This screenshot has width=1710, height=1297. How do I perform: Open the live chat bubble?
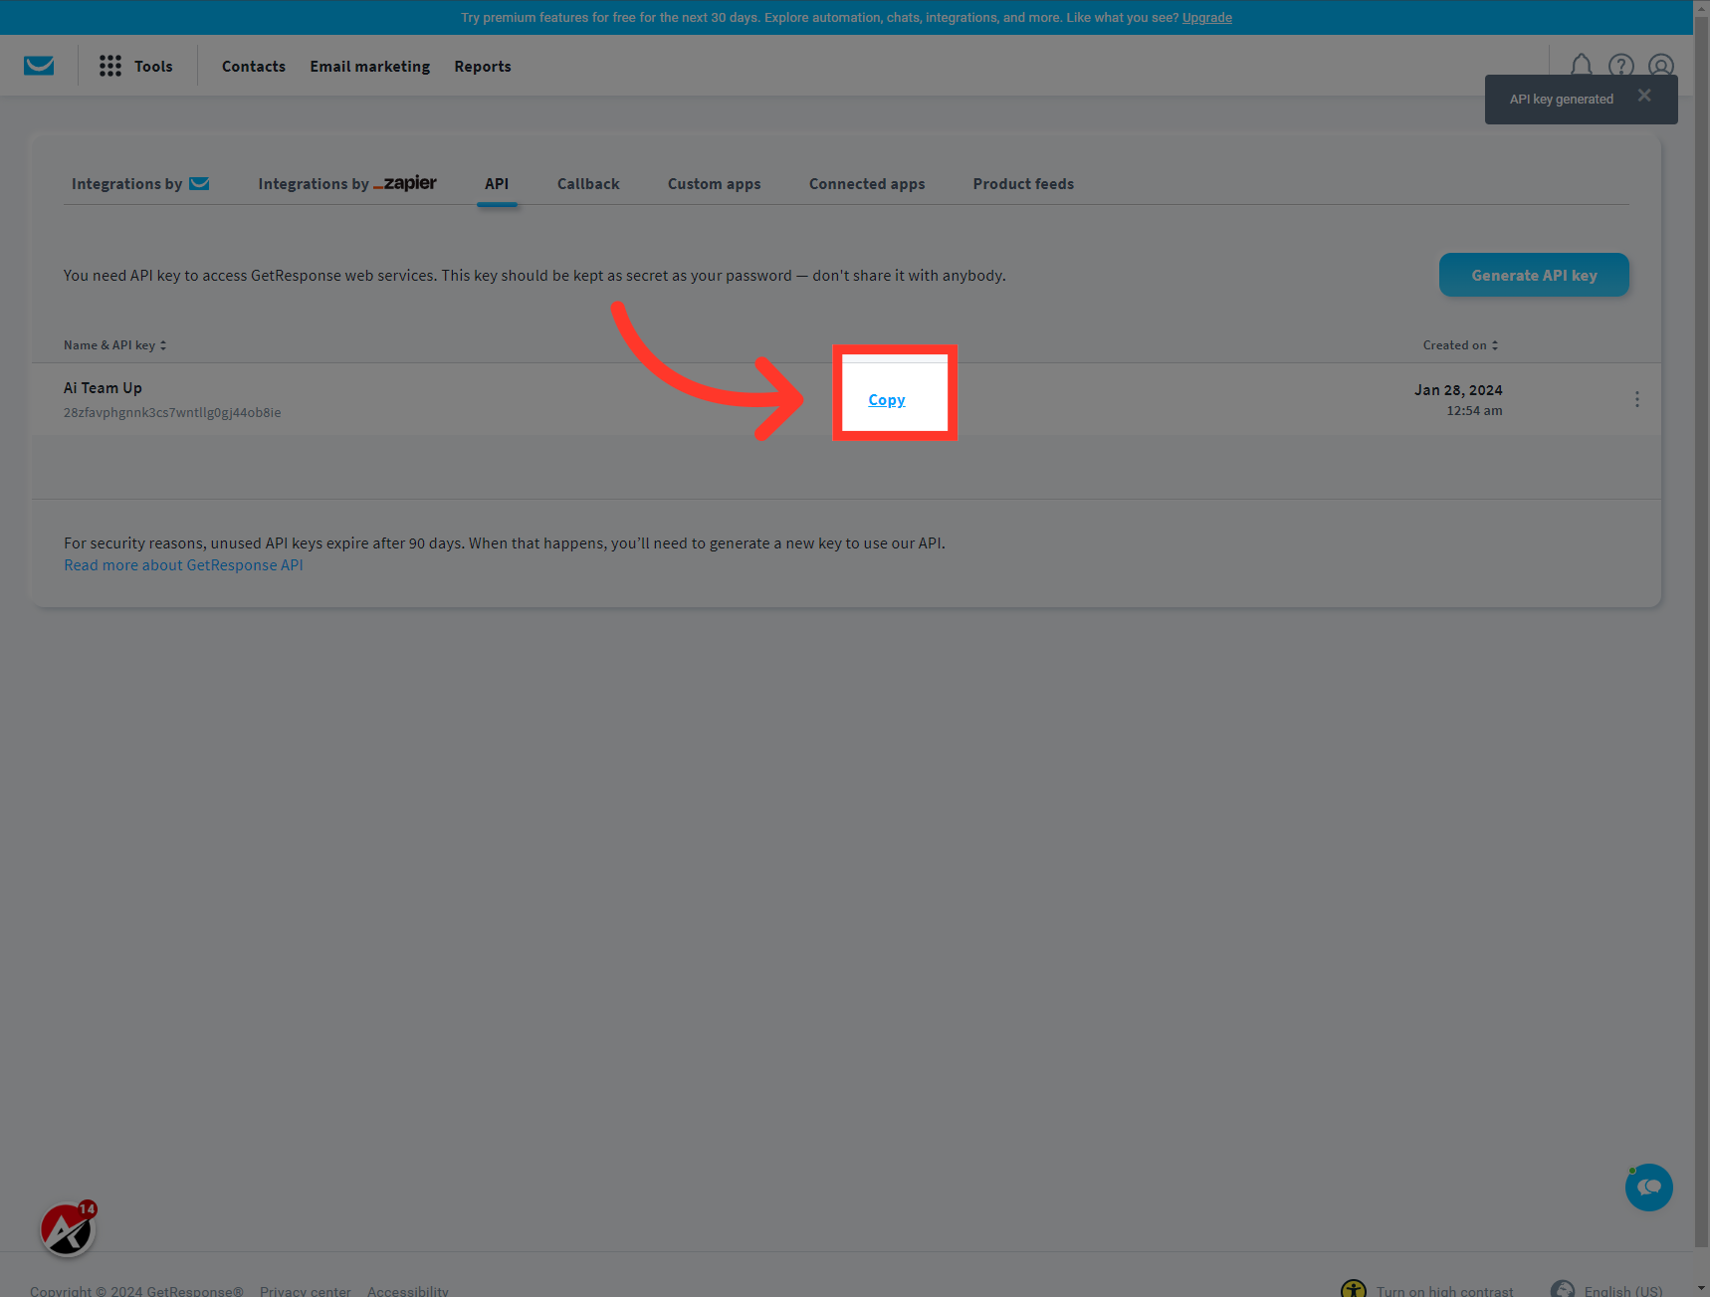(x=1649, y=1188)
